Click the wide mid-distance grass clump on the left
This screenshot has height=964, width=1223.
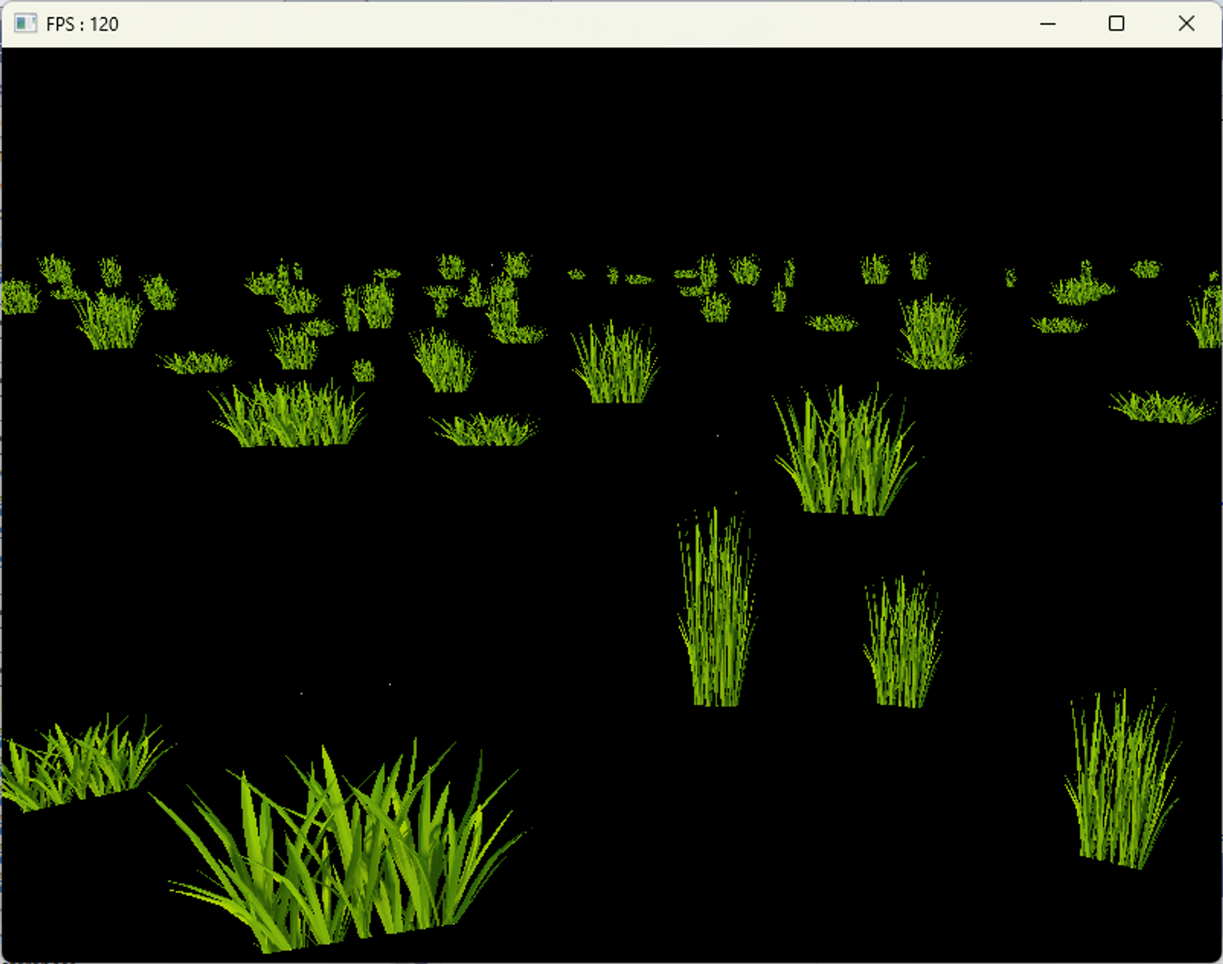point(287,416)
